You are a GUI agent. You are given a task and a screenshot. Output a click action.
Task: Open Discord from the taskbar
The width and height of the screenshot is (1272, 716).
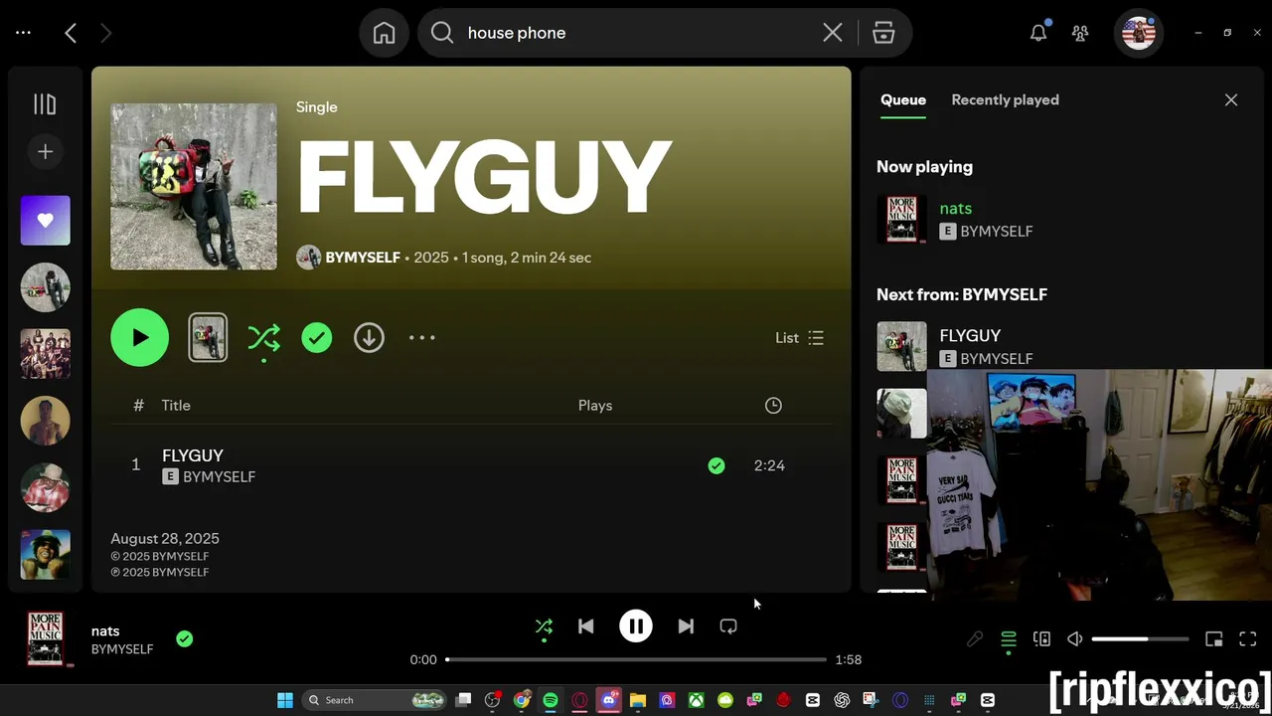tap(609, 700)
